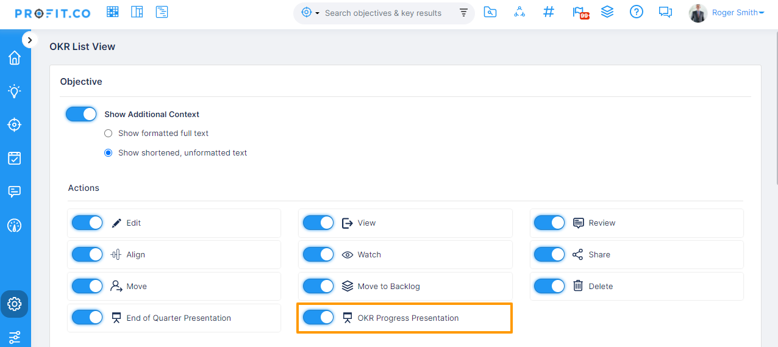The width and height of the screenshot is (778, 347).
Task: Open the grid view icon in header
Action: (x=113, y=12)
